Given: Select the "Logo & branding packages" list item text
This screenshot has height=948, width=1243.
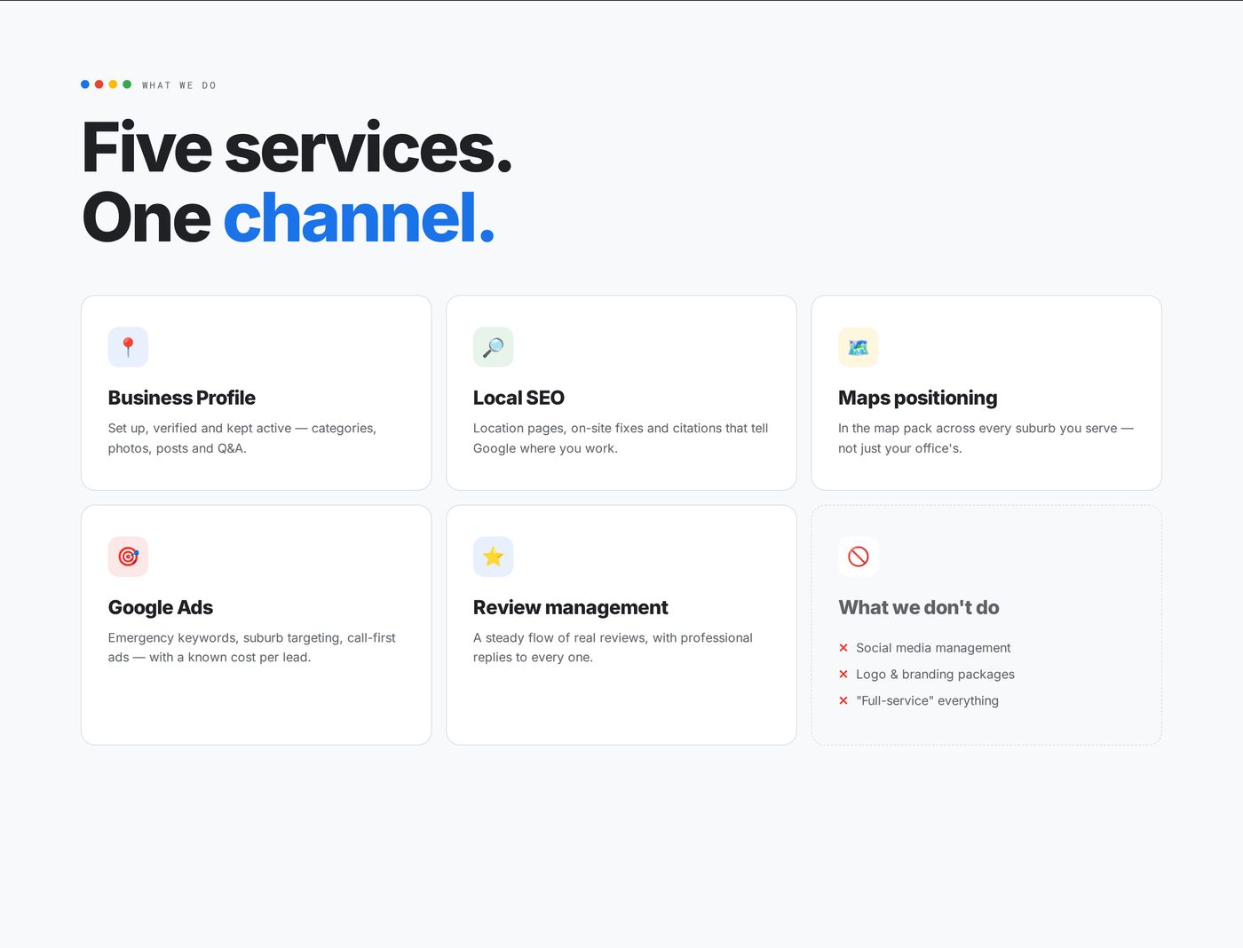Looking at the screenshot, I should pos(935,675).
